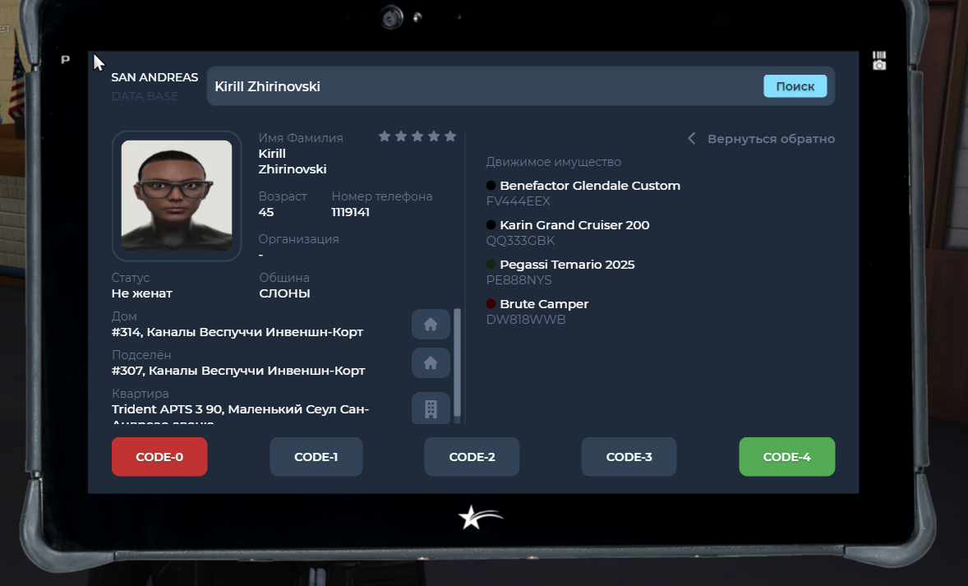Click the house icon next to Подселён #307
Image resolution: width=968 pixels, height=586 pixels.
431,363
